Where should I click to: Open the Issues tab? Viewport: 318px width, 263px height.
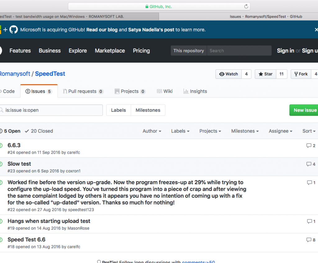39,91
